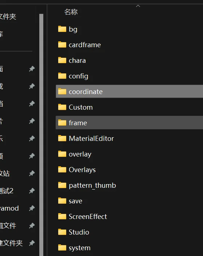Toggle pin on 建文件夹 sidebar item
Image resolution: width=203 pixels, height=256 pixels.
coord(32,243)
